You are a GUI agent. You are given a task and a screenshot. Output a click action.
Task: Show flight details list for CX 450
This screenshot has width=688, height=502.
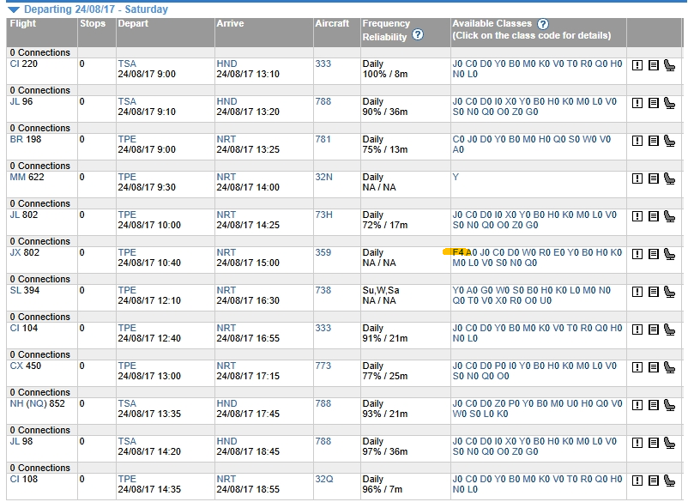654,367
